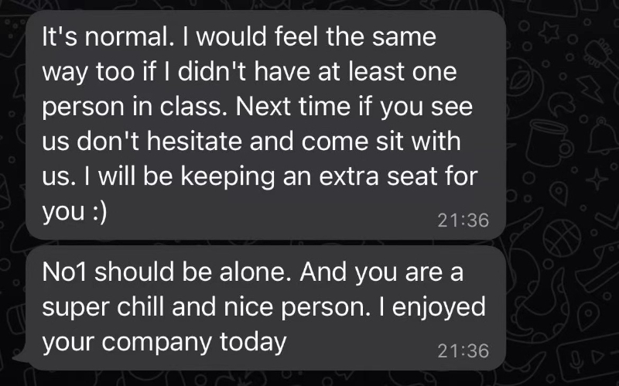Image resolution: width=619 pixels, height=386 pixels.
Task: Tap the word "enjoyed" in the second message
Action: pos(439,307)
